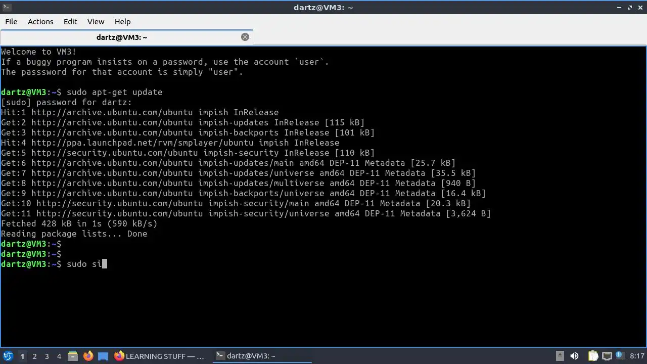The image size is (647, 364).
Task: Click the 'Fetched 428 kB in 1s' line
Action: point(79,223)
